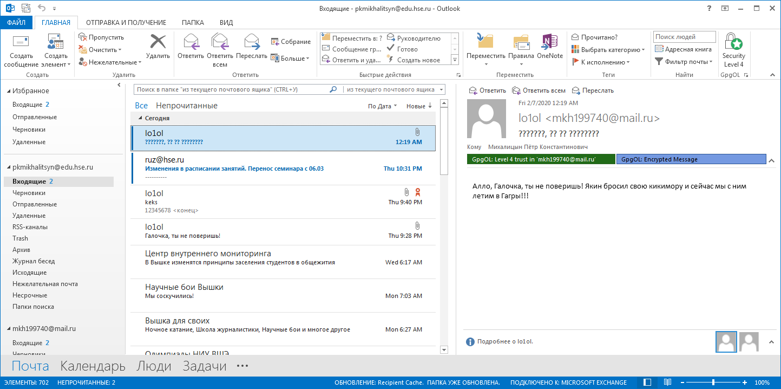Open the Больше more-reply dropdown
The width and height of the screenshot is (781, 389).
pyautogui.click(x=291, y=58)
